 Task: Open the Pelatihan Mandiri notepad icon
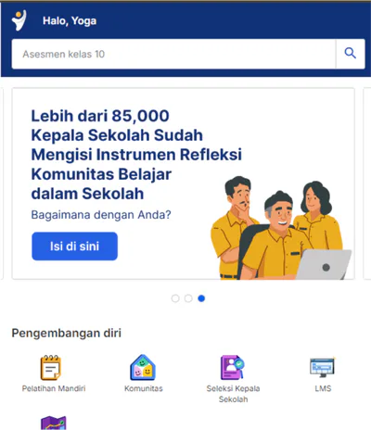tap(51, 367)
